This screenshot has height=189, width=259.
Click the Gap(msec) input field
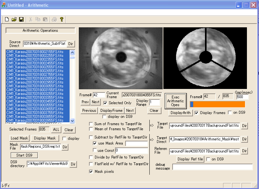click(x=242, y=97)
